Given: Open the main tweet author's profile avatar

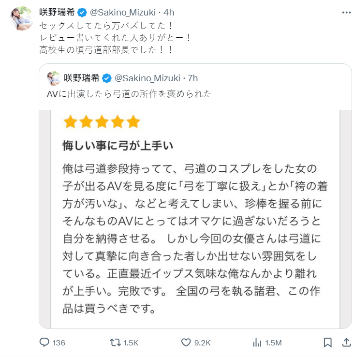Looking at the screenshot, I should (x=20, y=18).
